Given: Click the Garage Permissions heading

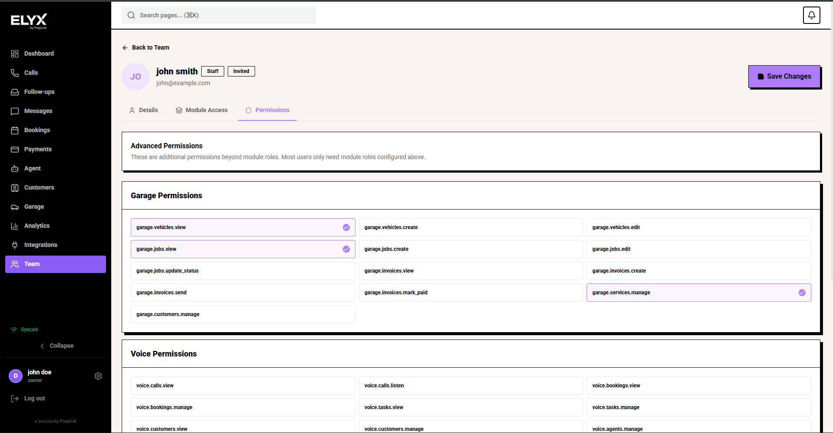Looking at the screenshot, I should (x=166, y=196).
